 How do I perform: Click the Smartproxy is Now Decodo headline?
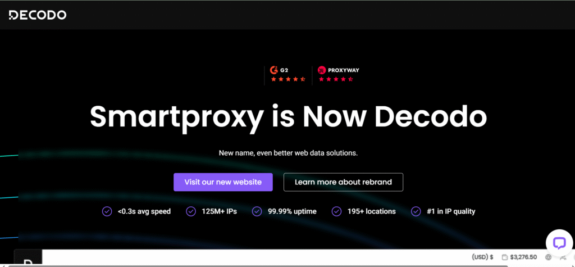click(x=287, y=116)
